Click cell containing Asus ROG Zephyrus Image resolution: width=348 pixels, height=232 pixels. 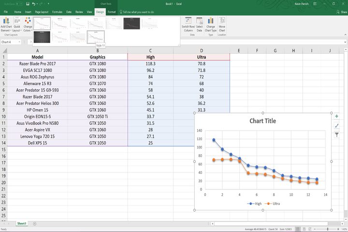[x=37, y=77]
